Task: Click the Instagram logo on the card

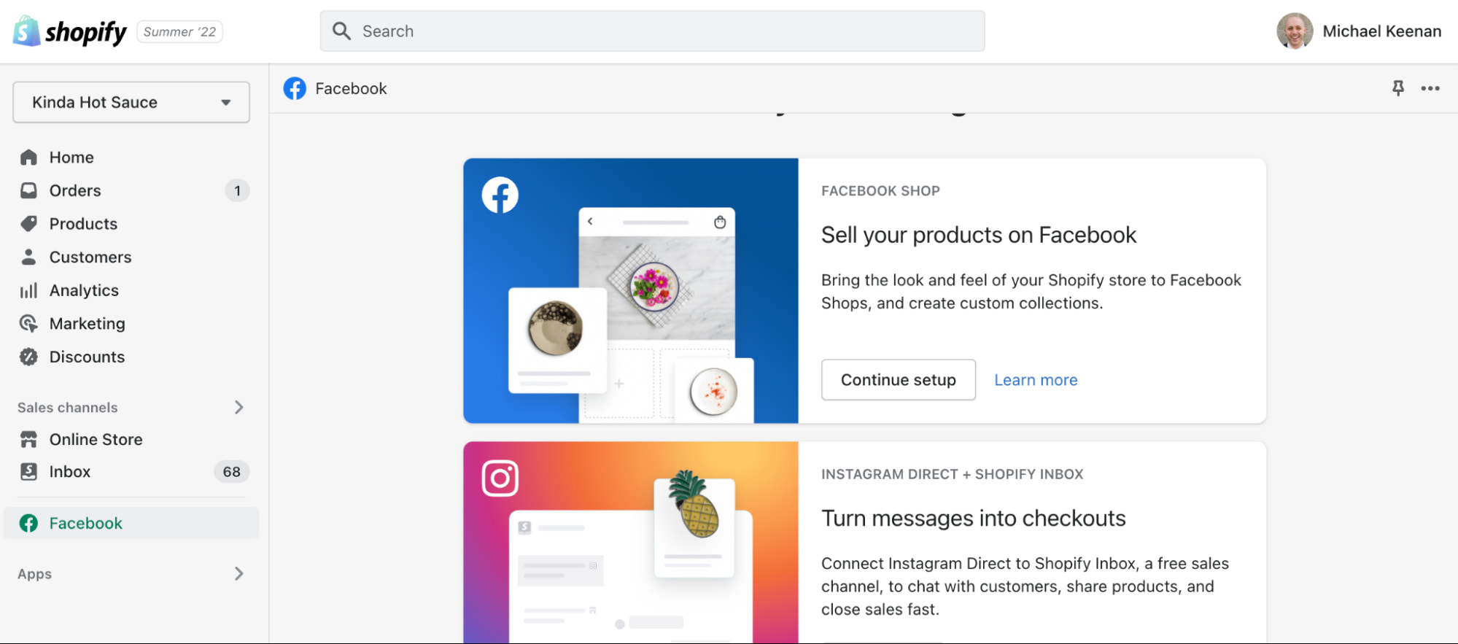Action: pos(500,478)
